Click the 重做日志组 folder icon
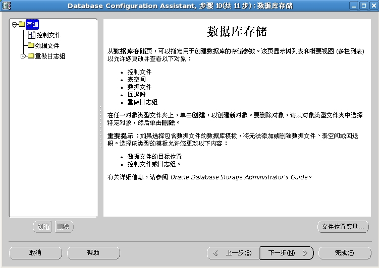 point(31,56)
